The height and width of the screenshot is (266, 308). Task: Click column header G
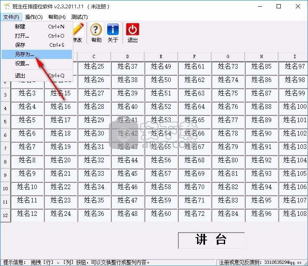[x=228, y=56]
